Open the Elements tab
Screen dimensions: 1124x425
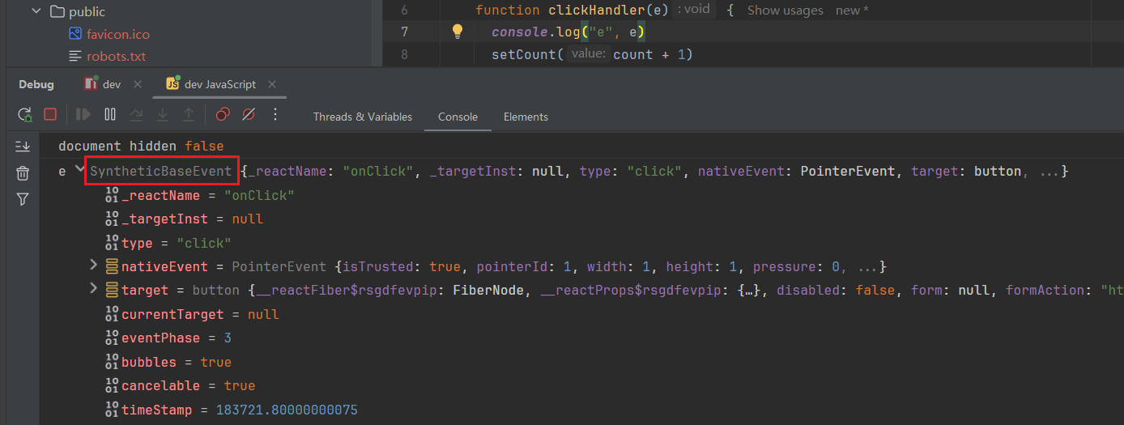(526, 117)
